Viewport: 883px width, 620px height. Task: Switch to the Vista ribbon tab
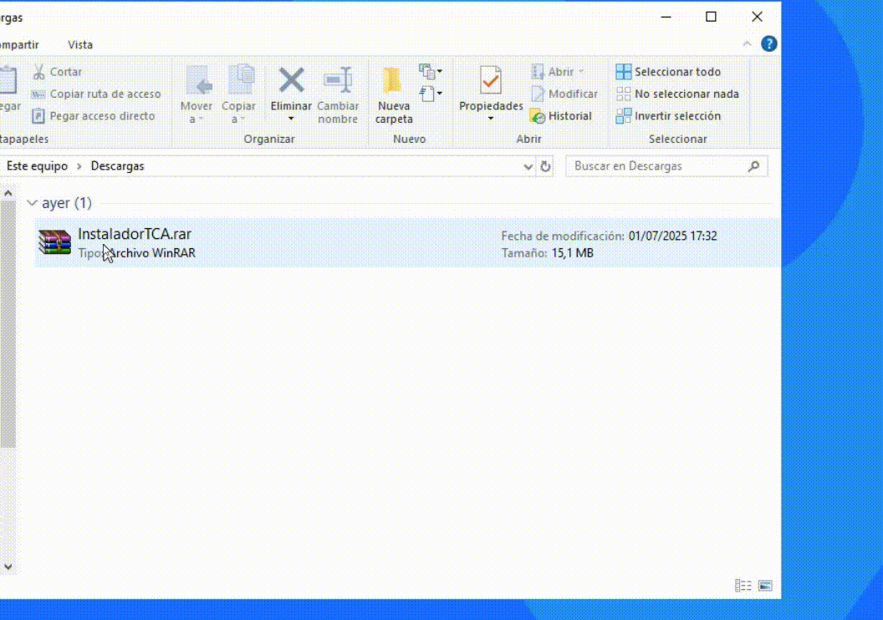click(x=80, y=44)
